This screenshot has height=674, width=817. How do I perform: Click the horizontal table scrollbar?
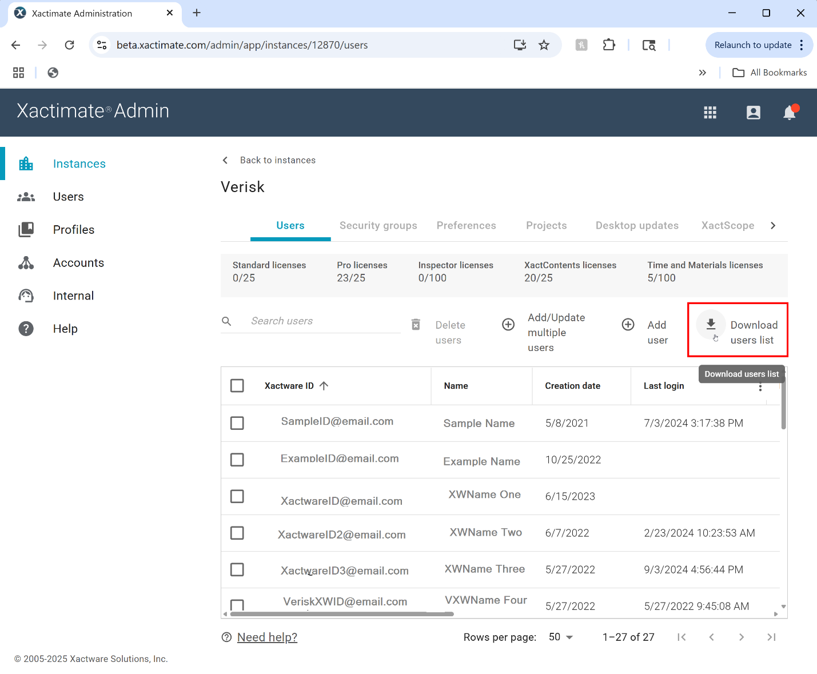coord(341,614)
